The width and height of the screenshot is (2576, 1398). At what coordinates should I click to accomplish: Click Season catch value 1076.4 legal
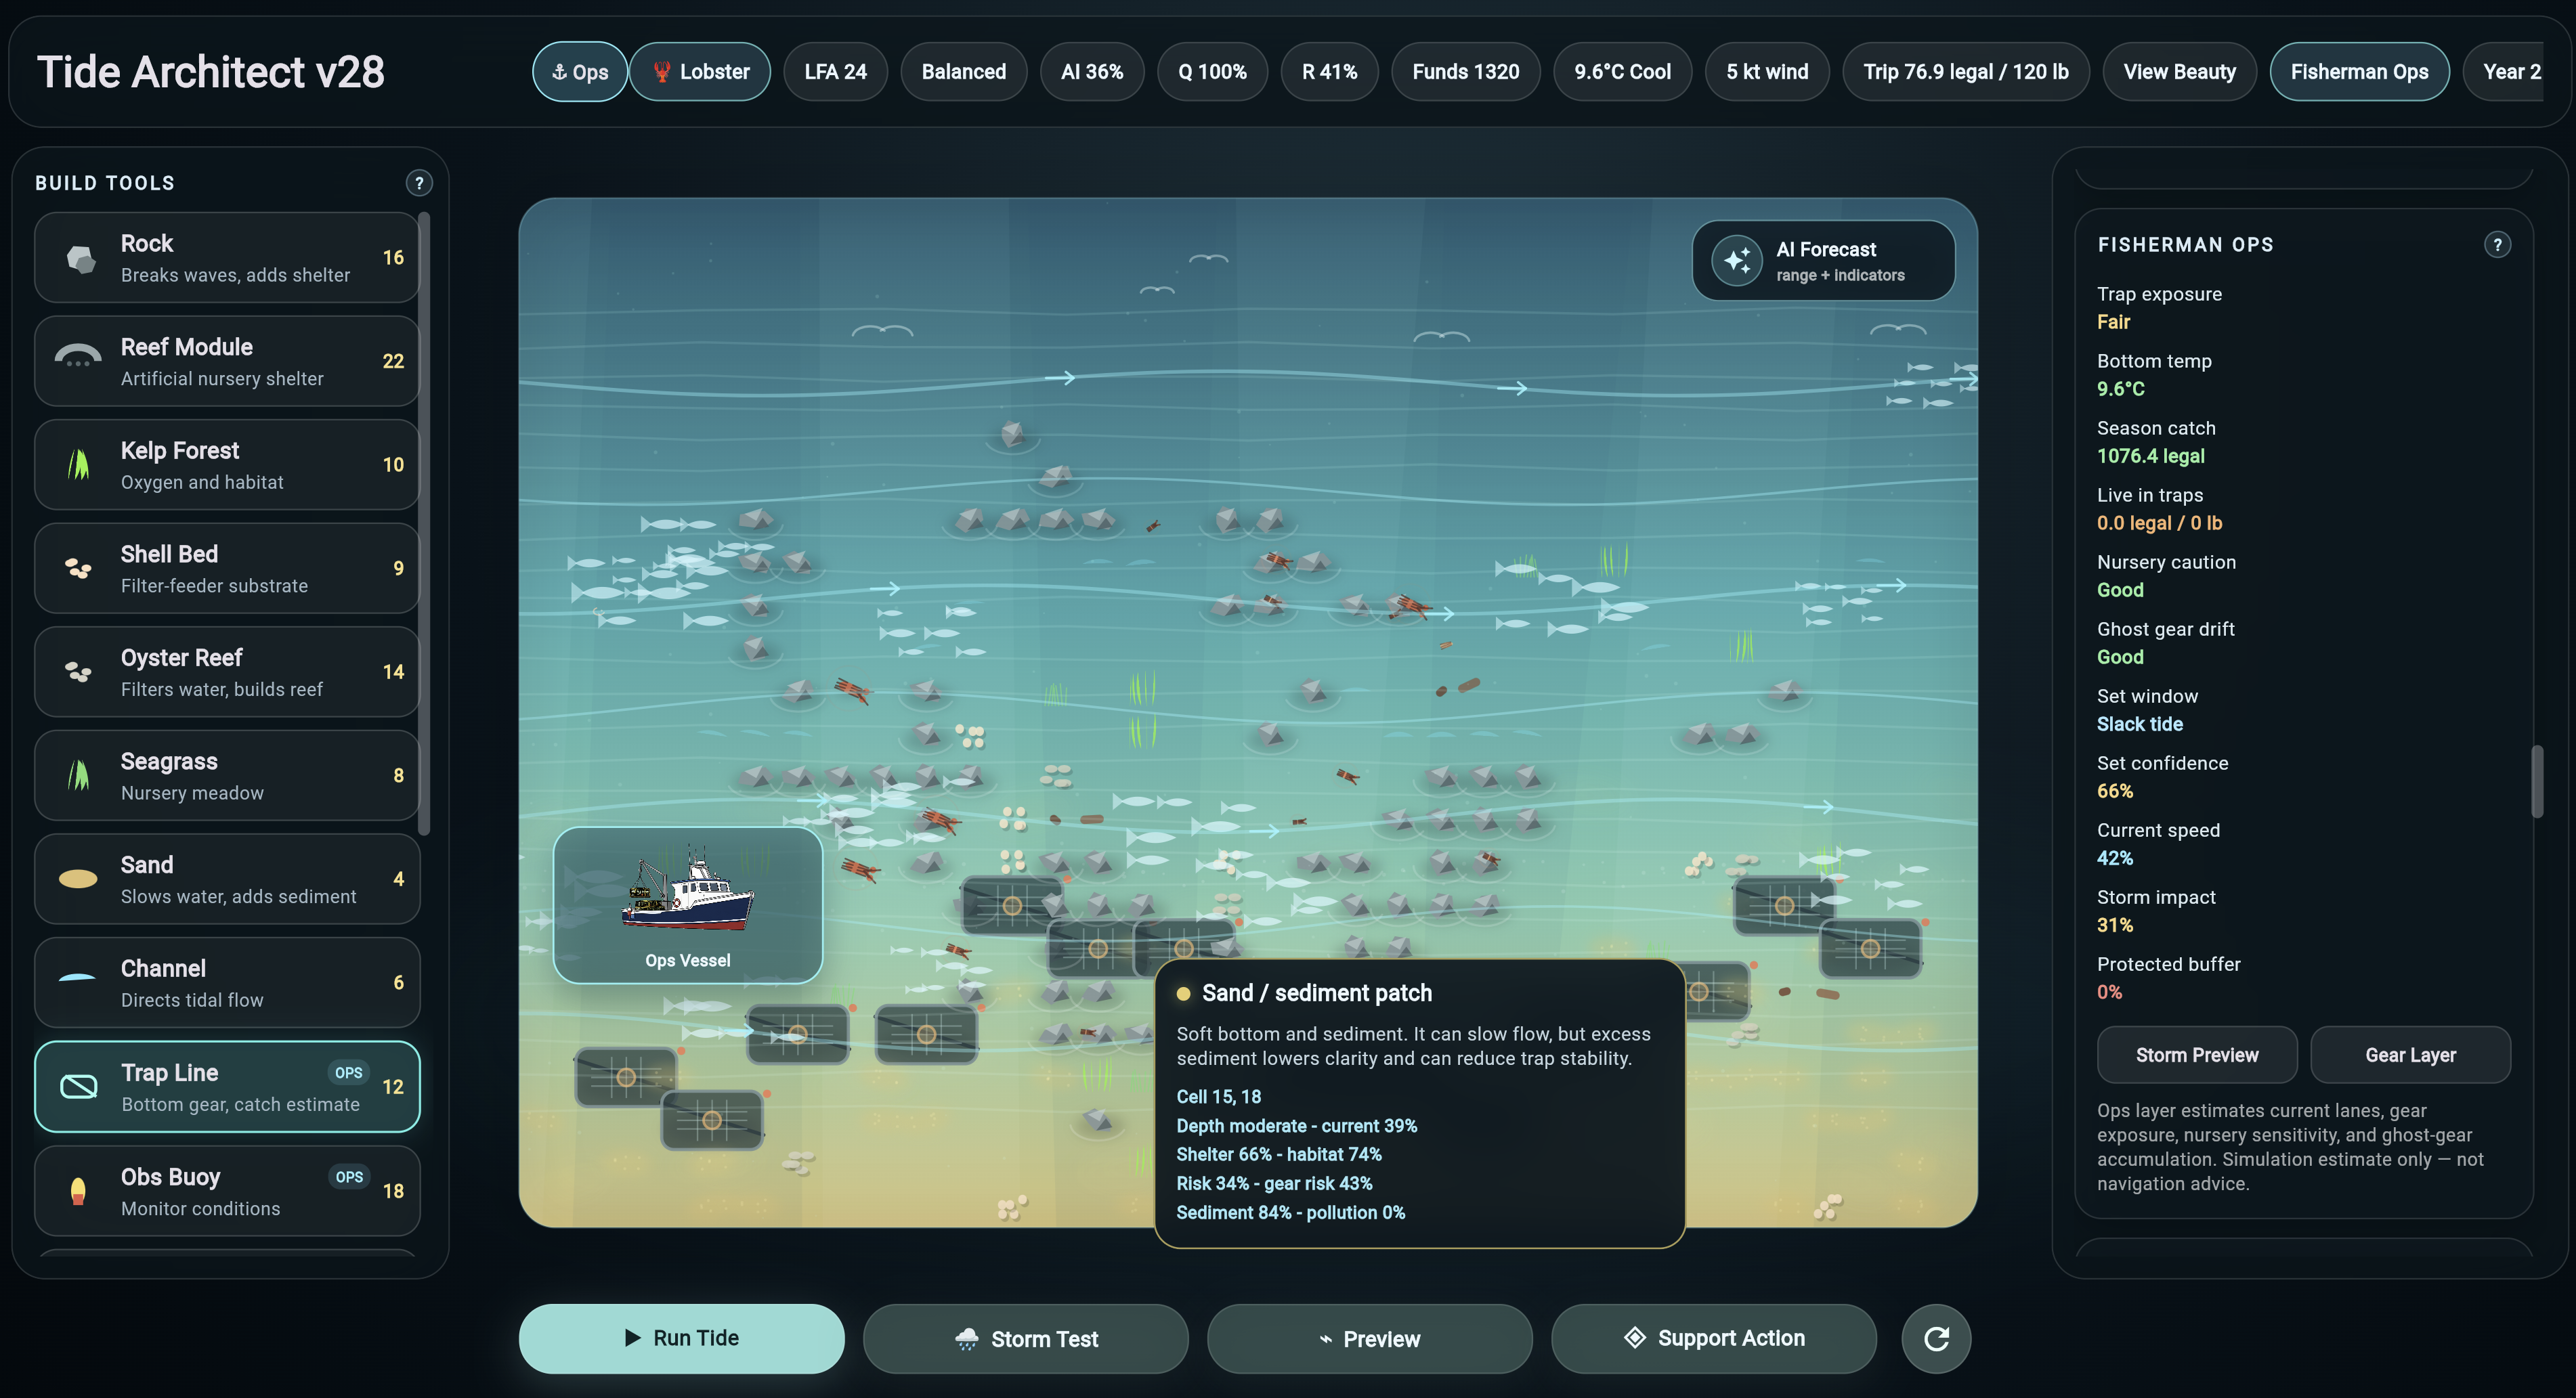(2150, 456)
